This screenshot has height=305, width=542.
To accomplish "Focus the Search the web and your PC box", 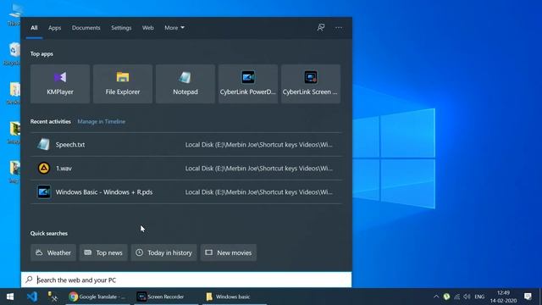I will click(x=186, y=280).
